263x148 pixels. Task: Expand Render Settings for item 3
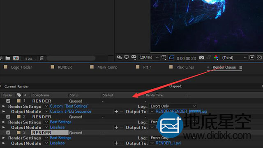[x=4, y=138]
